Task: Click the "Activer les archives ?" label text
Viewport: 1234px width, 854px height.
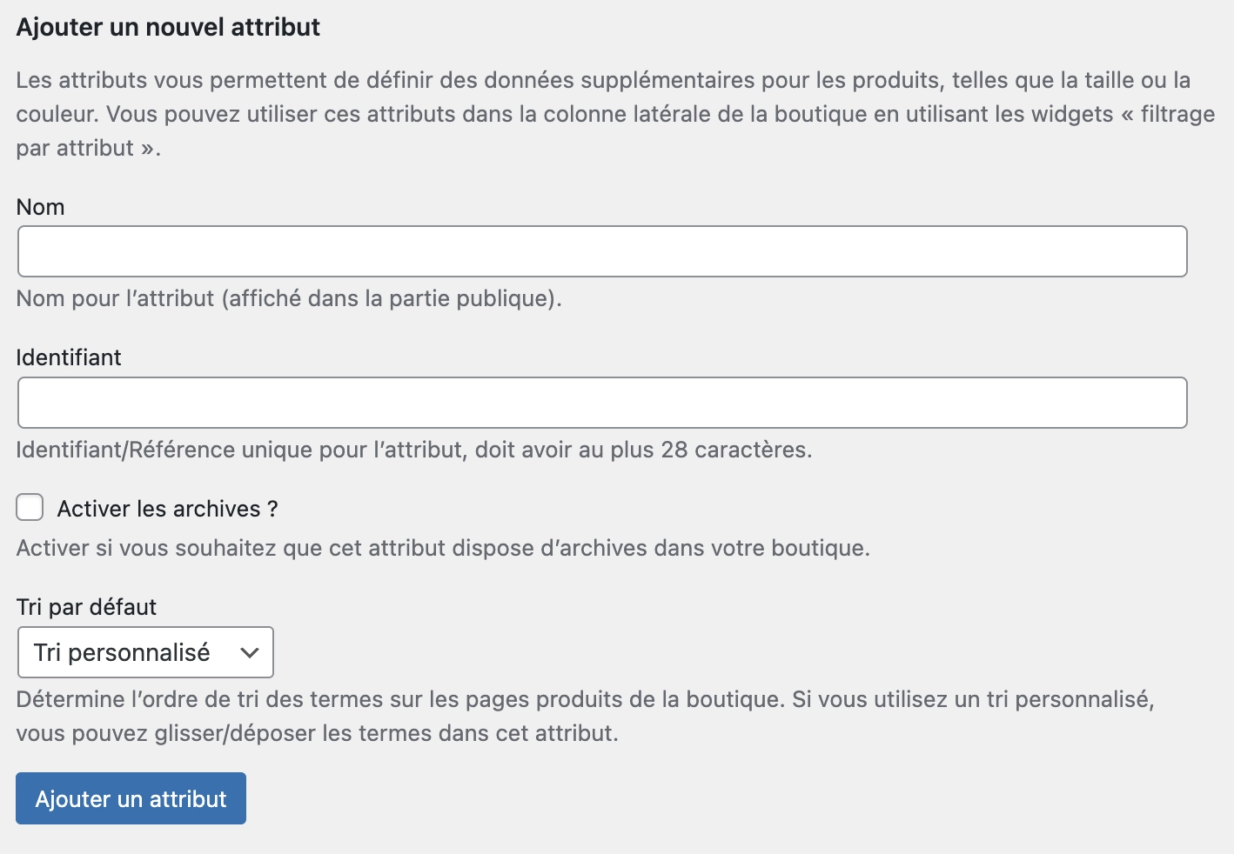Action: click(167, 509)
